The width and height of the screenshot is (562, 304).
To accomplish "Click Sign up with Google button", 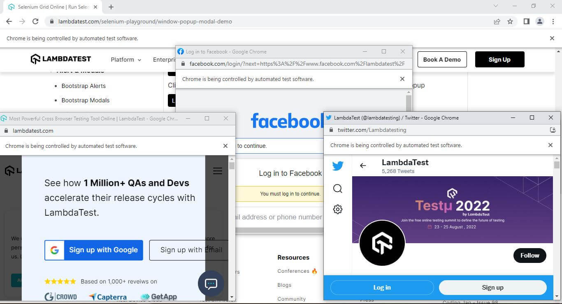I will [94, 250].
